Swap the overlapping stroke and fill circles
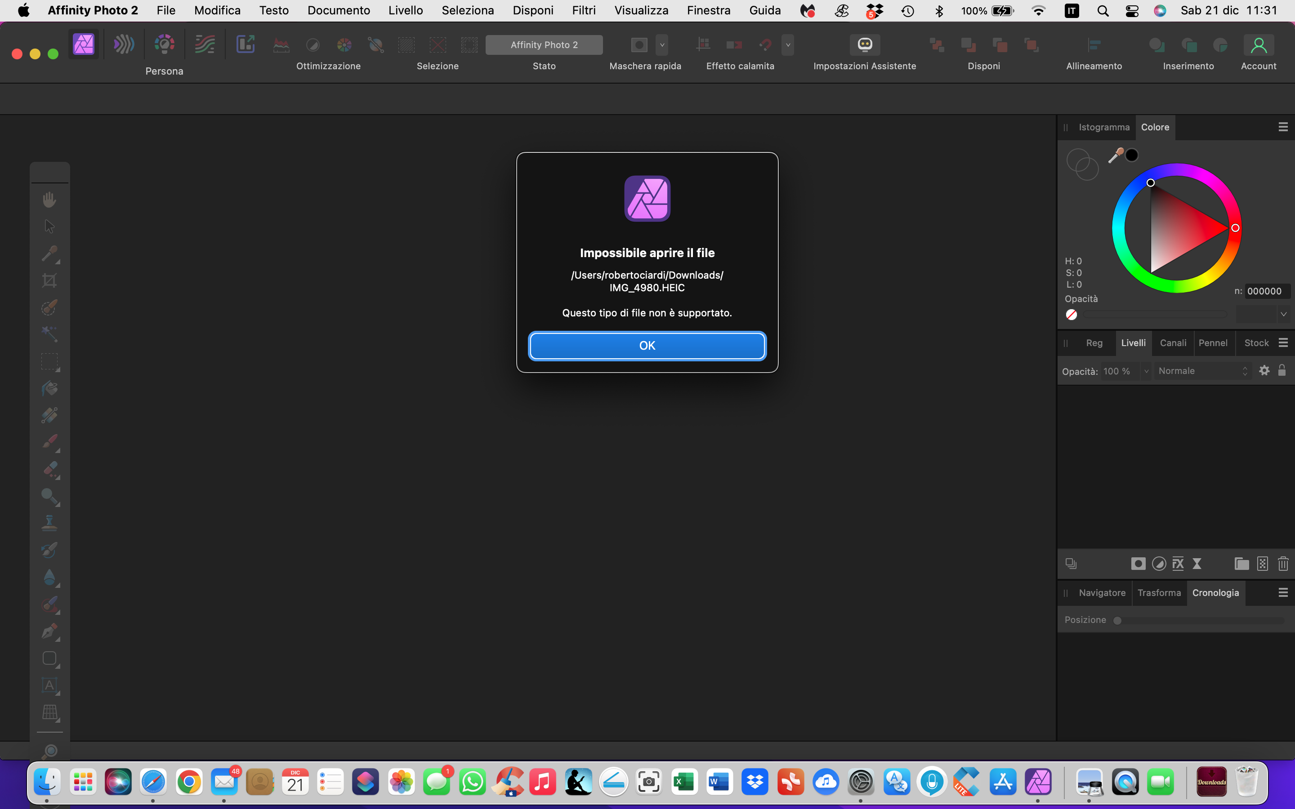The image size is (1295, 809). (1082, 164)
